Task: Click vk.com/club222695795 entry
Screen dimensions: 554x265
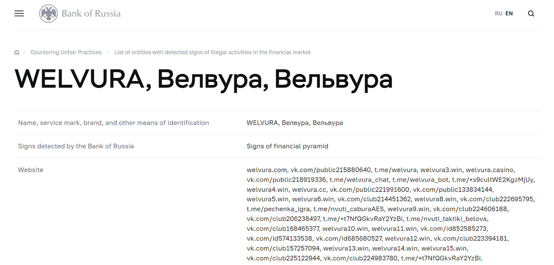Action: 497,199
